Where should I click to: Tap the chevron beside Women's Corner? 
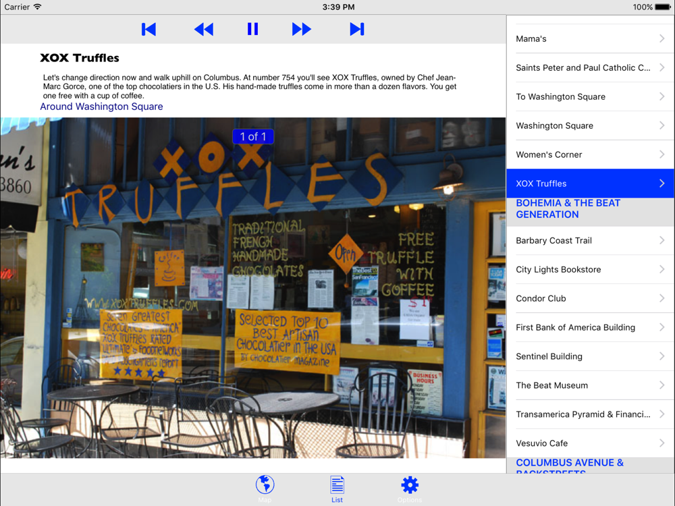[662, 154]
